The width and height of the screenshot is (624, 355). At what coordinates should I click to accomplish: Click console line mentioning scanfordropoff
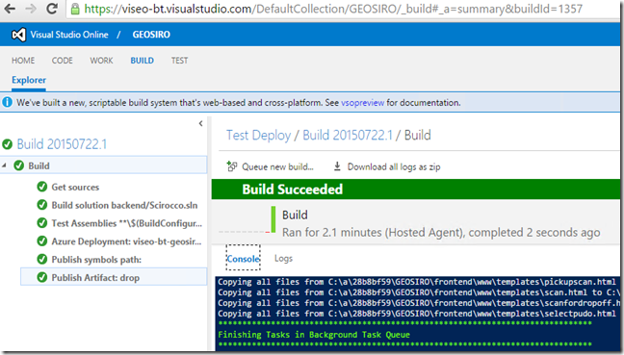(x=419, y=303)
